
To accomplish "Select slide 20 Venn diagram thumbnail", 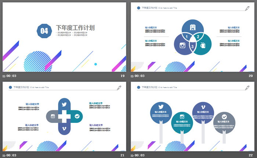I will 193,37.
